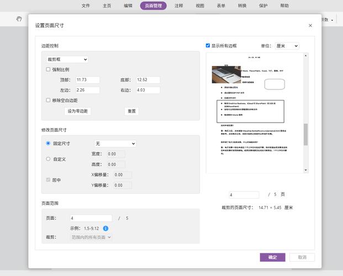
Task: Expand the fixed size 无 dropdown
Action: pyautogui.click(x=115, y=144)
